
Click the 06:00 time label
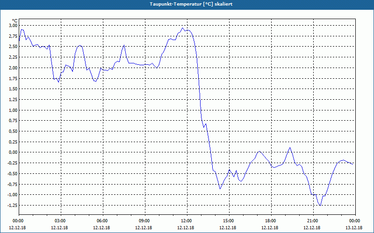tap(103, 221)
